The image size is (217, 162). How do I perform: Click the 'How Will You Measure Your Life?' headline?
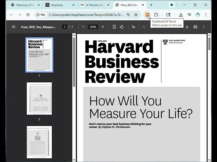click(141, 107)
